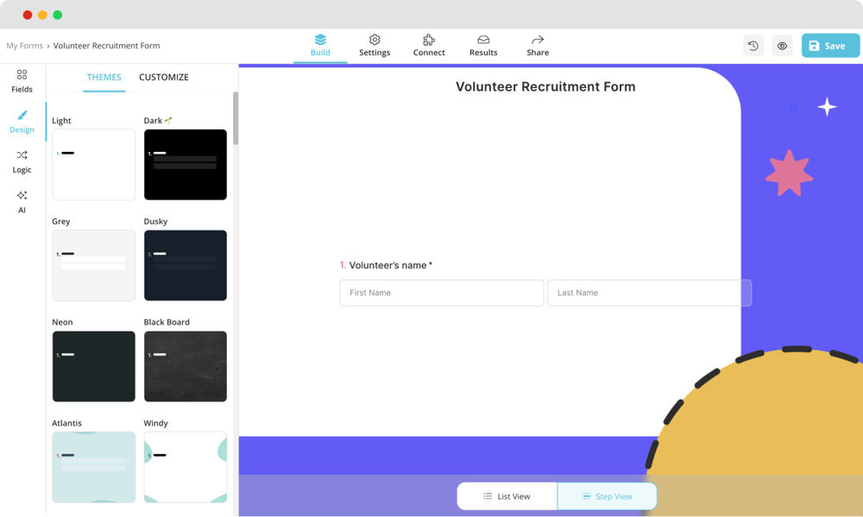The width and height of the screenshot is (863, 517).
Task: Apply the Dark theme
Action: [186, 165]
